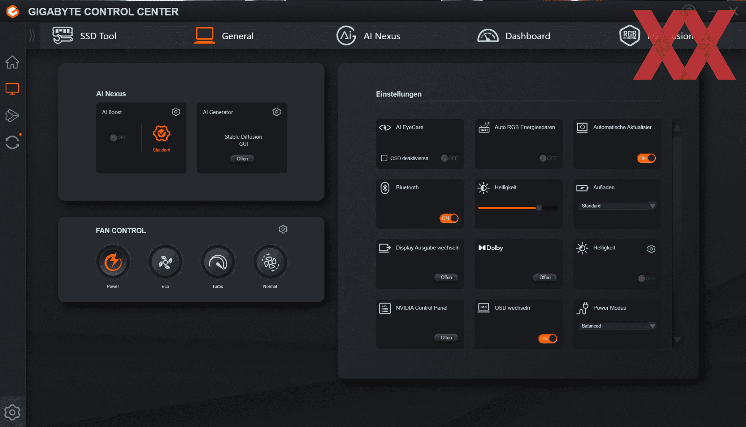Toggle Auto RGB Energiesparen switch
The image size is (746, 427).
(548, 158)
